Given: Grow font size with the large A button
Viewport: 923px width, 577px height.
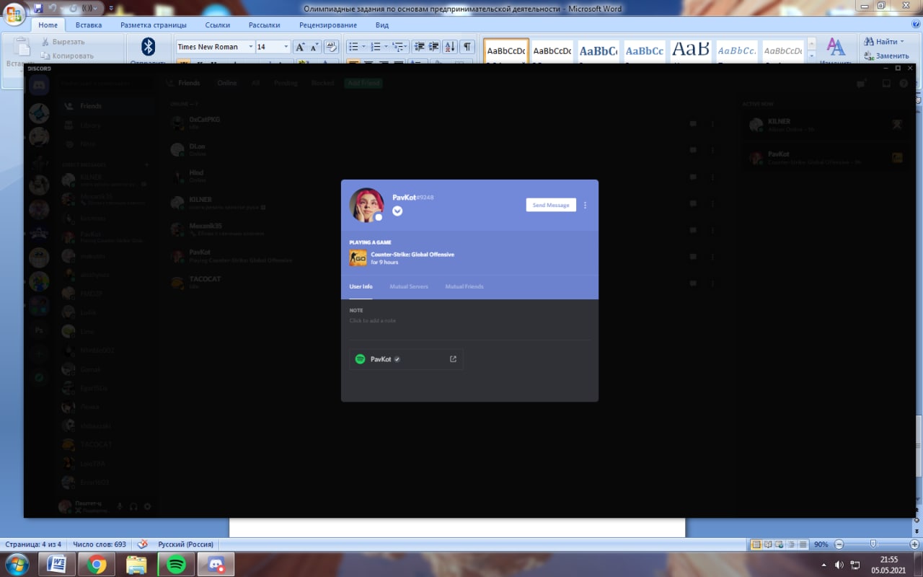Looking at the screenshot, I should (x=300, y=47).
